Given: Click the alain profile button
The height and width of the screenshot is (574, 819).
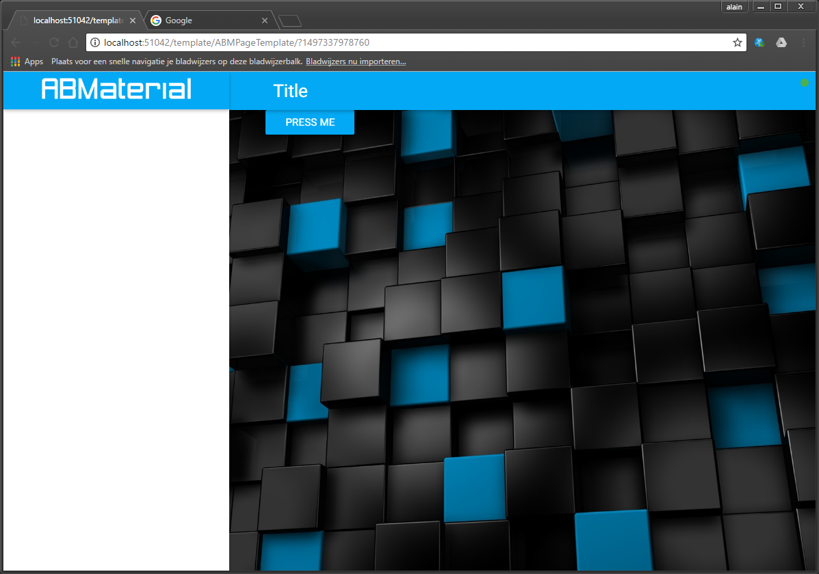Looking at the screenshot, I should tap(734, 7).
